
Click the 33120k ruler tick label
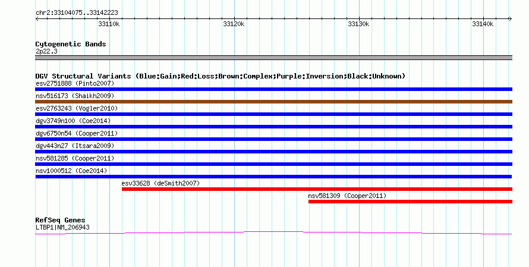click(234, 24)
